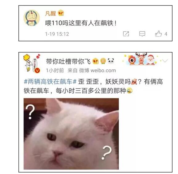Open the hashtag #两辆高铁在飙车#
The image size is (178, 174).
coord(50,82)
